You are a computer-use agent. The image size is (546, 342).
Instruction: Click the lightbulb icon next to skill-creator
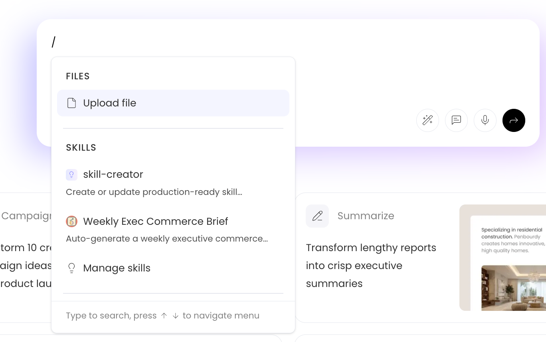coord(71,175)
